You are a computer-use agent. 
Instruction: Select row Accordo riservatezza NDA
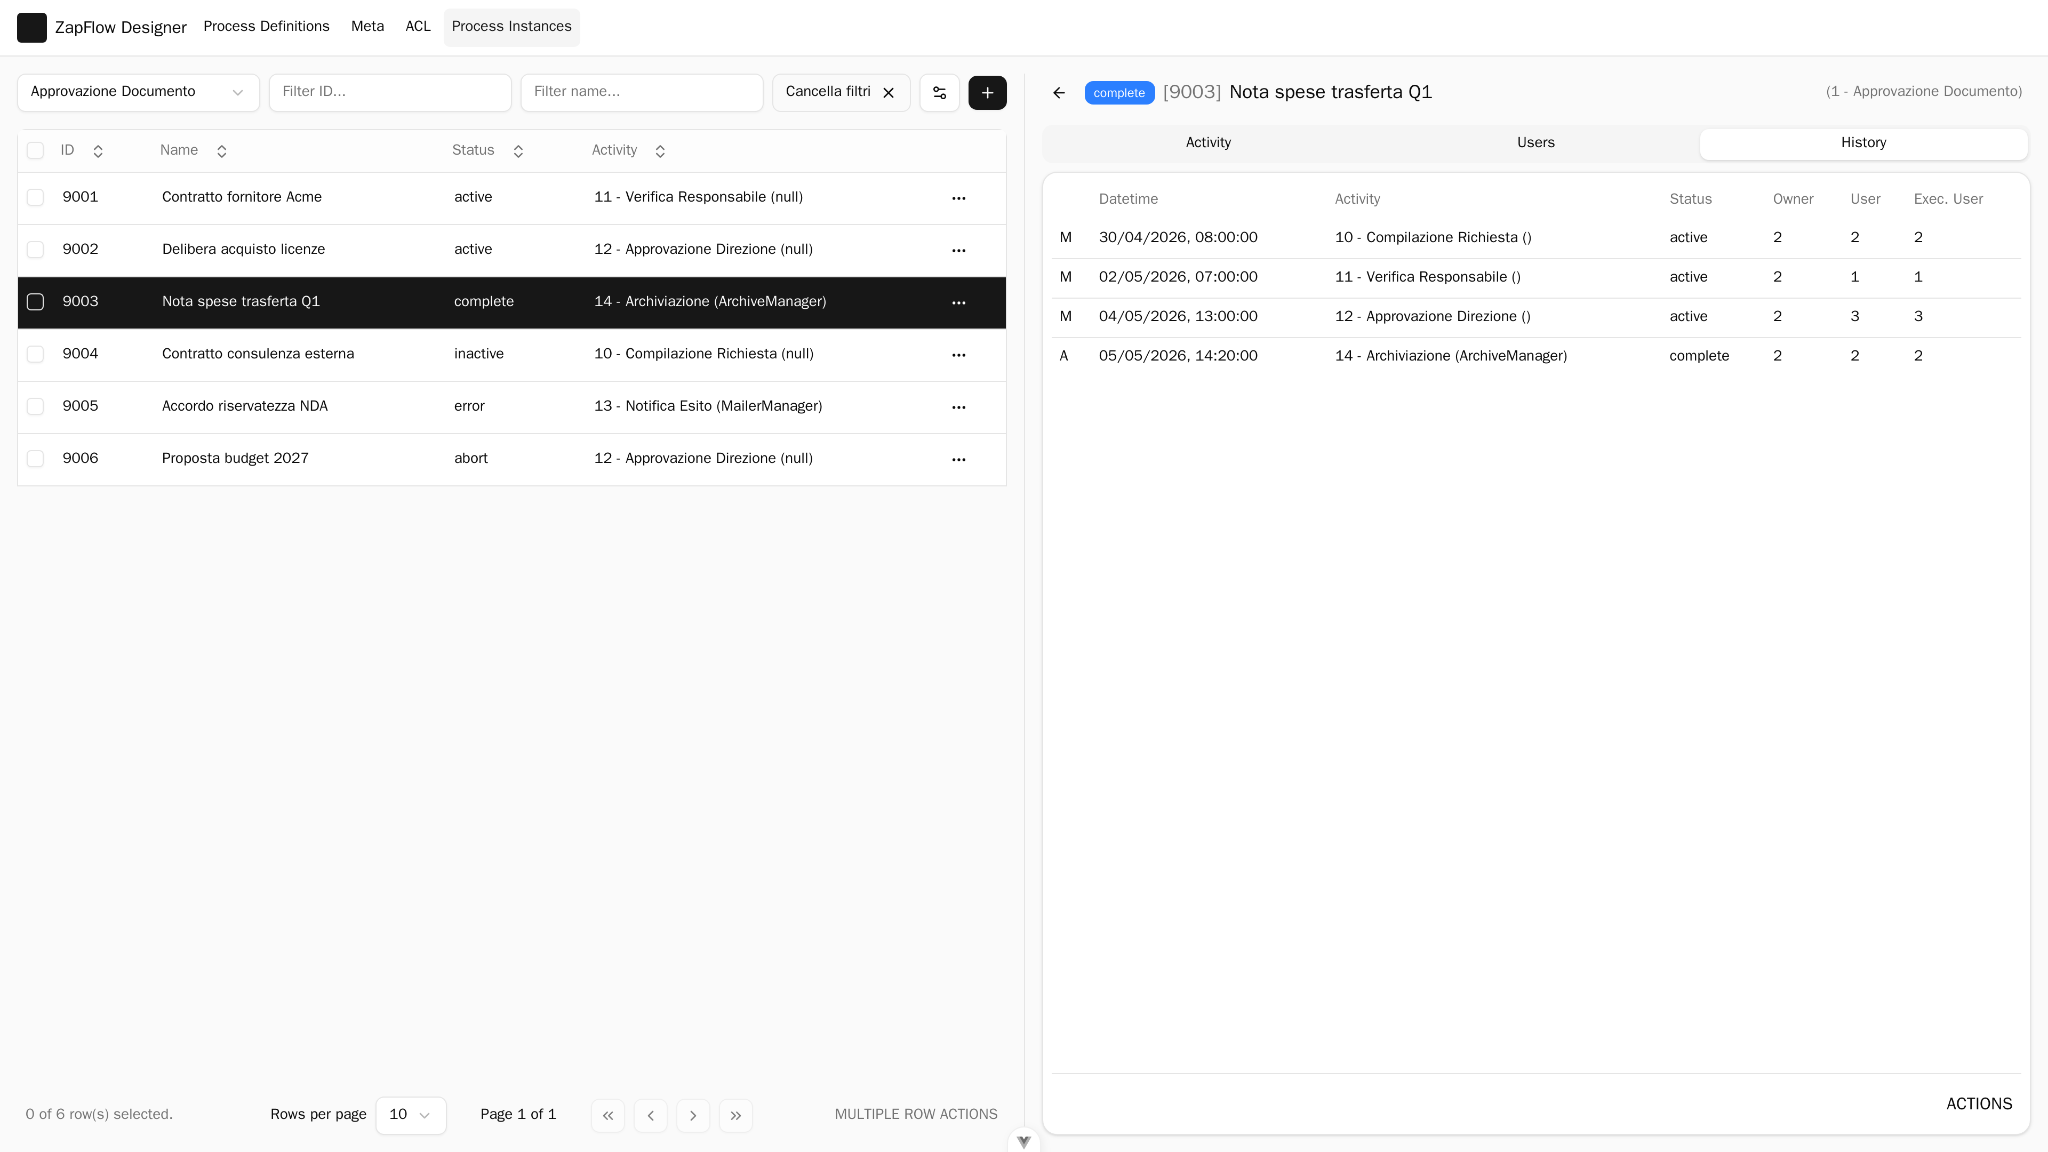coord(512,407)
